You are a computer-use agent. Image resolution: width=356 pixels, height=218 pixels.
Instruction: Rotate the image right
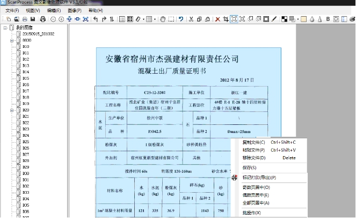[104, 19]
